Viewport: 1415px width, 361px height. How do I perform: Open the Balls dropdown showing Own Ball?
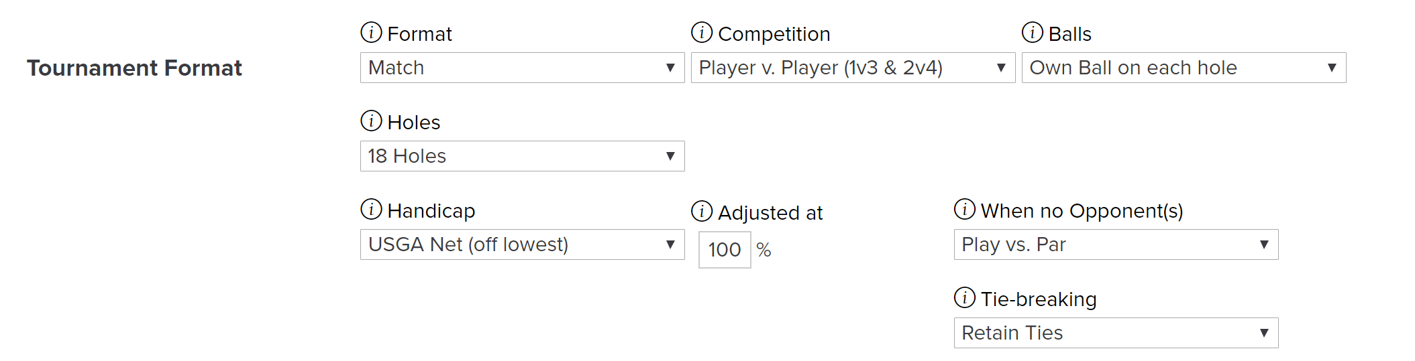pos(1184,68)
